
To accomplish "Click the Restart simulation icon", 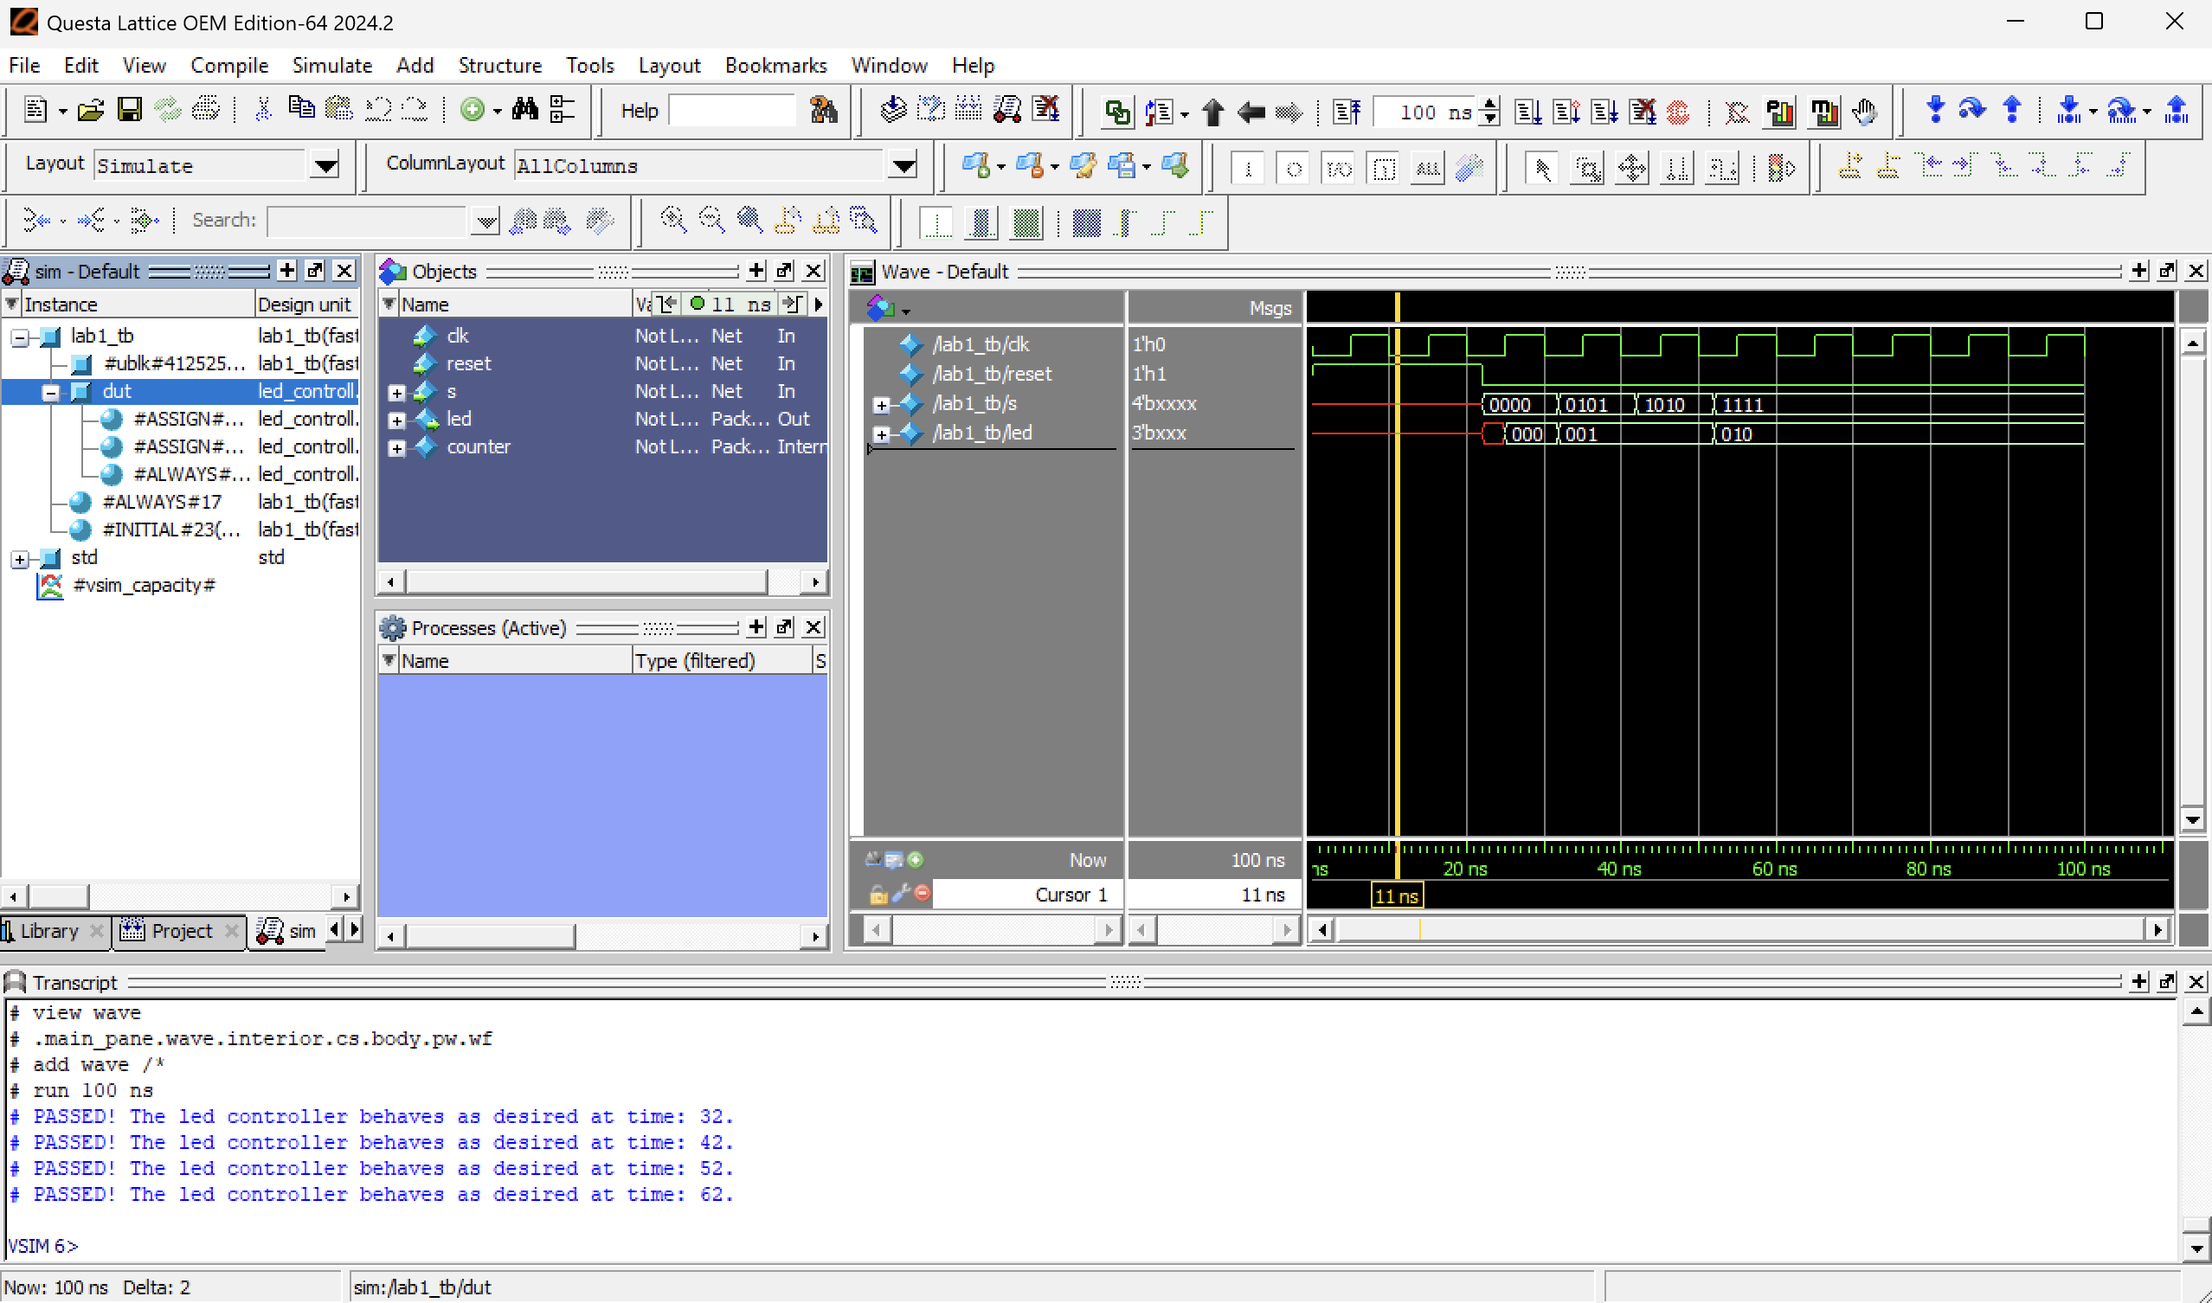I will pos(1346,112).
